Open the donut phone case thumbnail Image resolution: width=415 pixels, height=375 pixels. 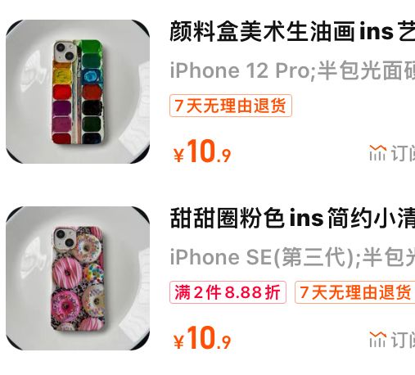pyautogui.click(x=78, y=278)
